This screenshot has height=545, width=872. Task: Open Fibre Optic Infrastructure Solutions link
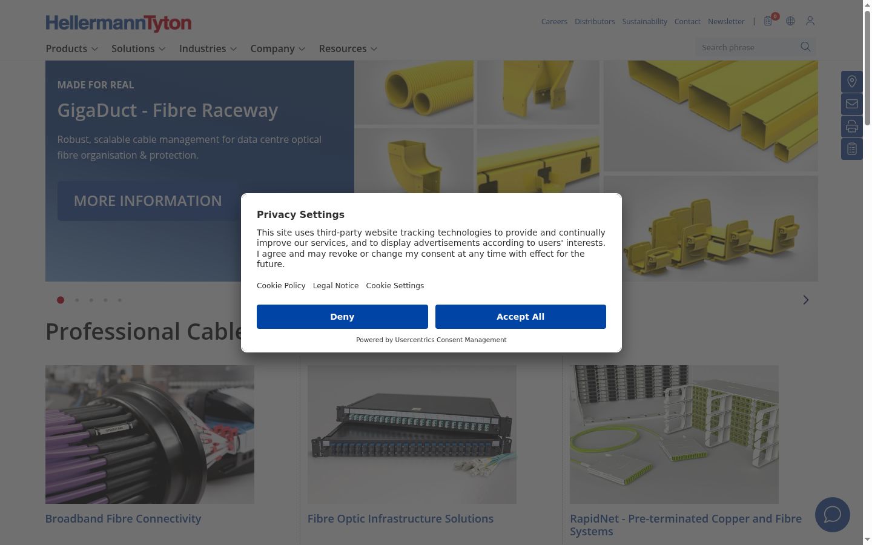(x=400, y=519)
